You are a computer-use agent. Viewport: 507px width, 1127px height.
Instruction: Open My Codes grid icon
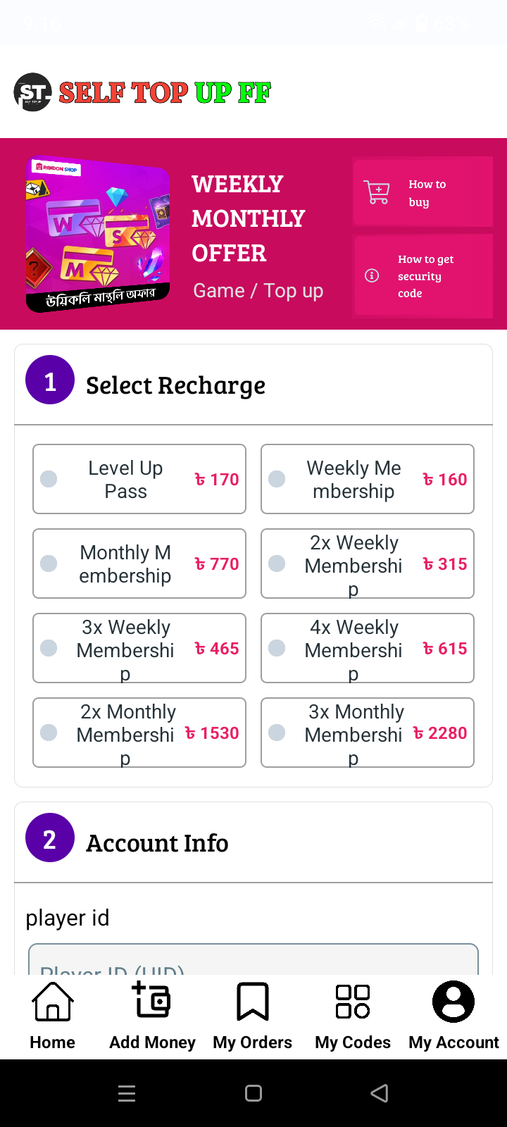coord(353,1002)
